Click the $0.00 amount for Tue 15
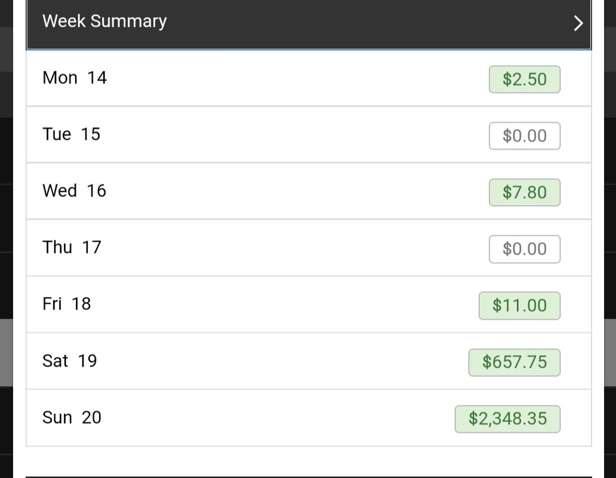616x478 pixels. tap(525, 136)
